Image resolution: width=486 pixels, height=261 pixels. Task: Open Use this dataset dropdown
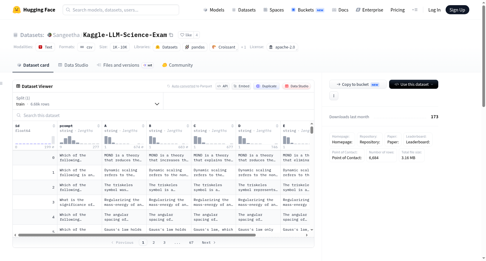[x=413, y=84]
